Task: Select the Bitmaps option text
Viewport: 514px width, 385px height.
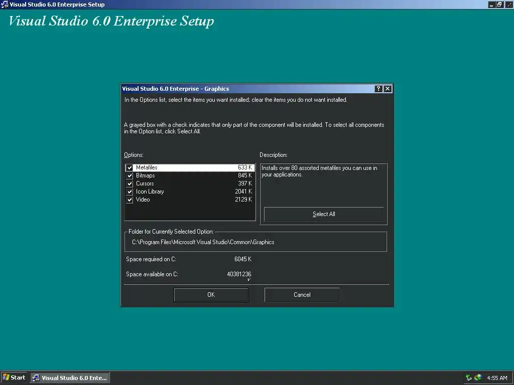Action: [145, 175]
